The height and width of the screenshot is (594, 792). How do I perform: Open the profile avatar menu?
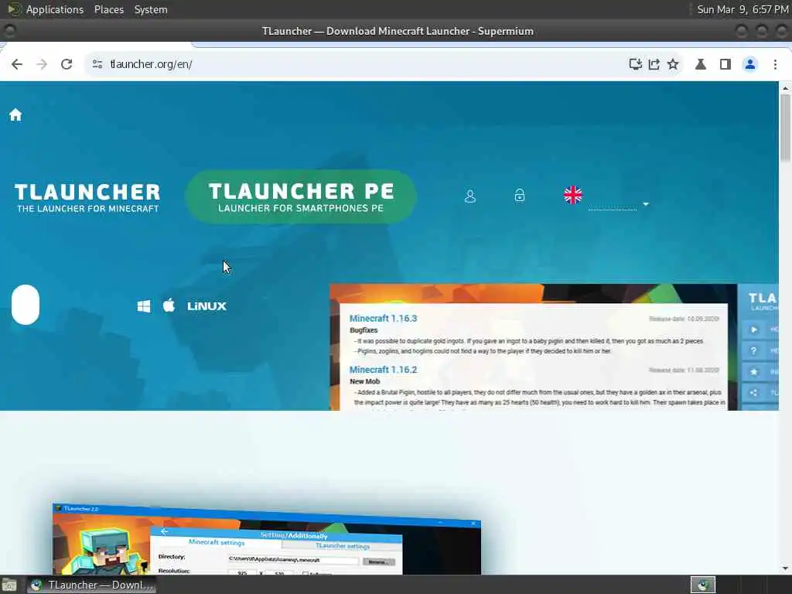point(750,64)
